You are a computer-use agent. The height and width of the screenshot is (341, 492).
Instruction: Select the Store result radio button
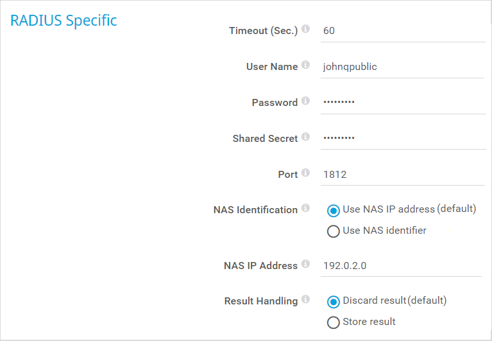[x=333, y=322]
